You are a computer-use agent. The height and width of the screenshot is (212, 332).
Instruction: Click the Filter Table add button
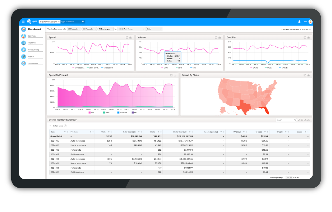click(65, 126)
